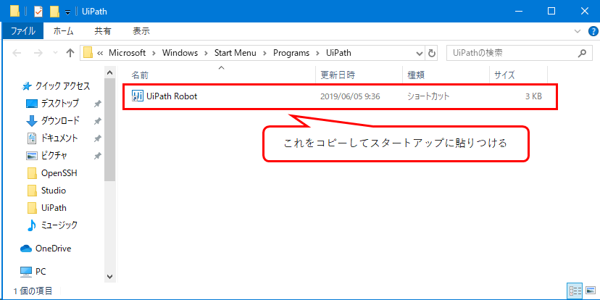Click Microsoft in the address breadcrumb
This screenshot has width=600, height=300.
coord(127,53)
